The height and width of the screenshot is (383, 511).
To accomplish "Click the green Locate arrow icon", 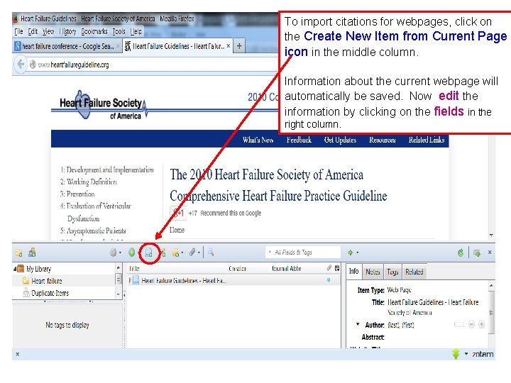I will [351, 252].
